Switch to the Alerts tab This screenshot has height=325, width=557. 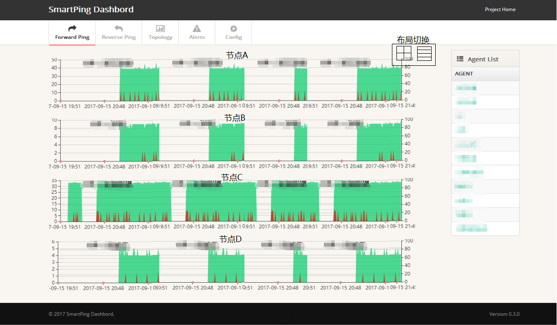click(x=197, y=32)
